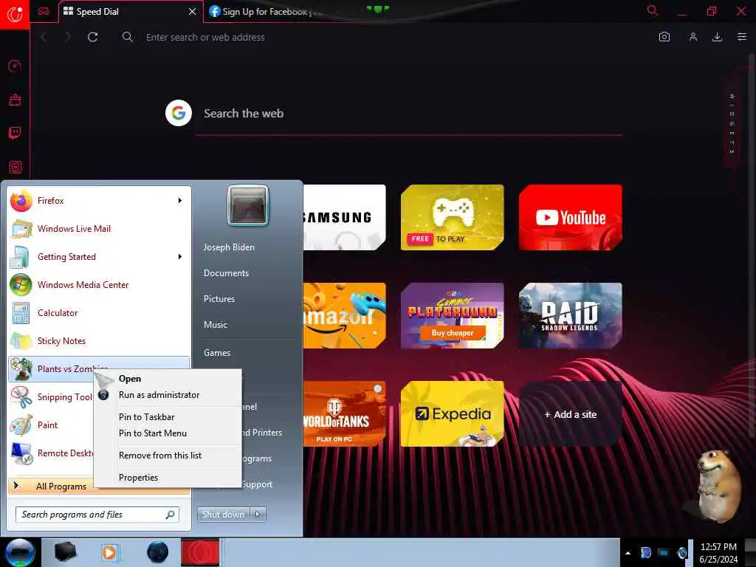This screenshot has width=756, height=567.
Task: Open Calculator from Start menu
Action: tap(99, 313)
